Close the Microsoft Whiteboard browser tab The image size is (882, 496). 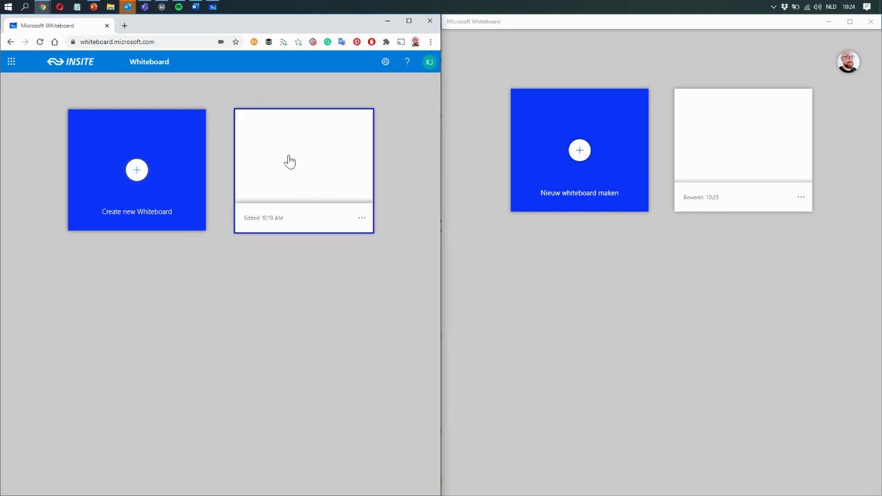(x=107, y=25)
